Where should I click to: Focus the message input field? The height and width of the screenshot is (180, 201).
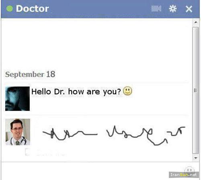[x=92, y=171]
